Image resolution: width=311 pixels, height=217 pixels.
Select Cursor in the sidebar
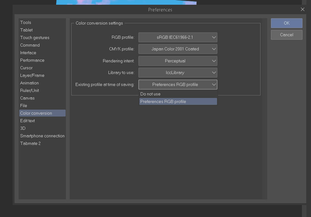(x=42, y=68)
